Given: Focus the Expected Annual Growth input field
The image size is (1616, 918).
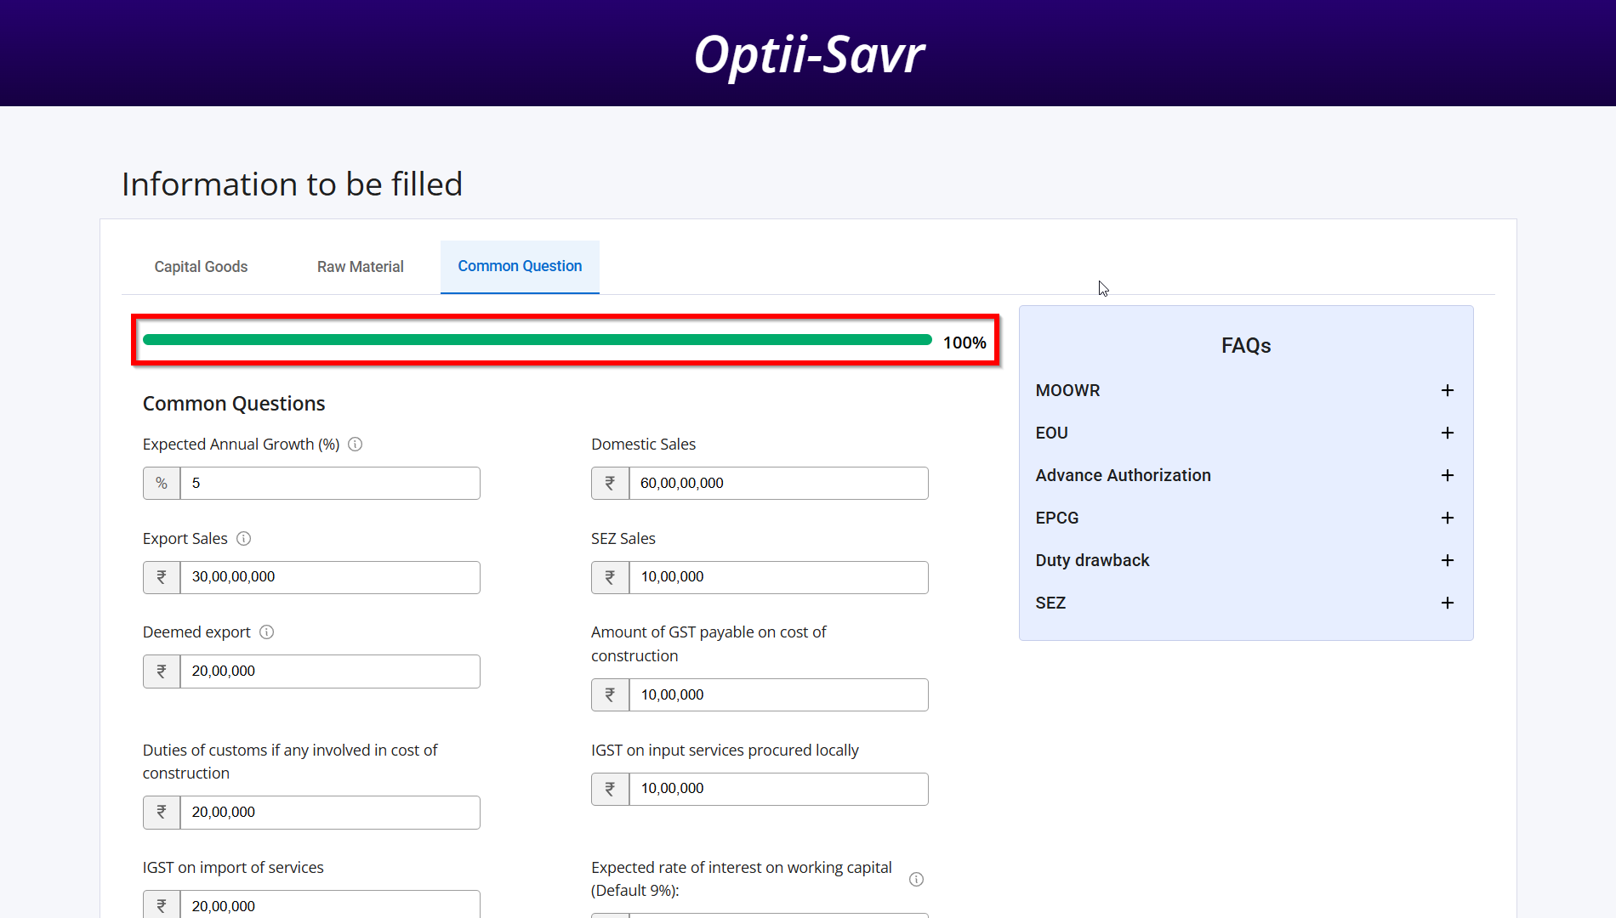Looking at the screenshot, I should tap(329, 484).
